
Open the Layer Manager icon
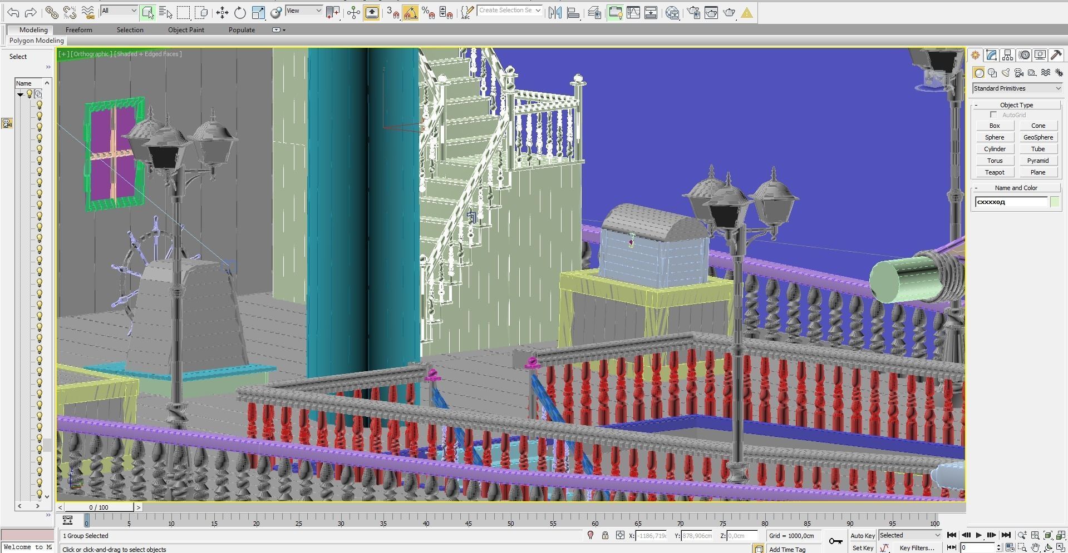[x=594, y=12]
